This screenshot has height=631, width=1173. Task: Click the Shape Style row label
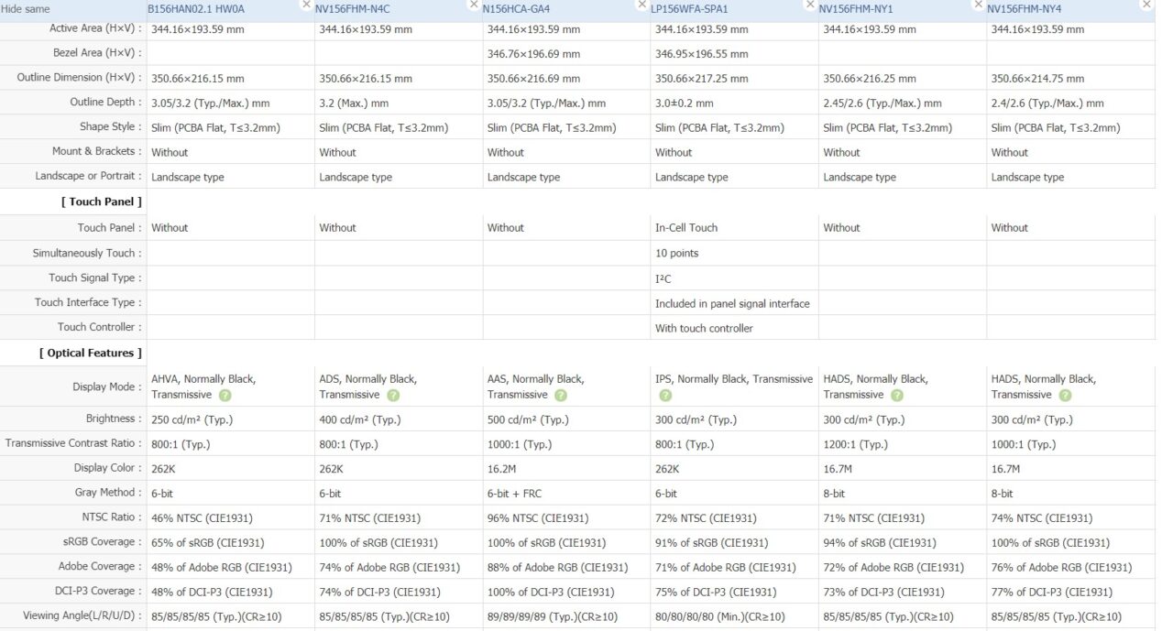(111, 126)
